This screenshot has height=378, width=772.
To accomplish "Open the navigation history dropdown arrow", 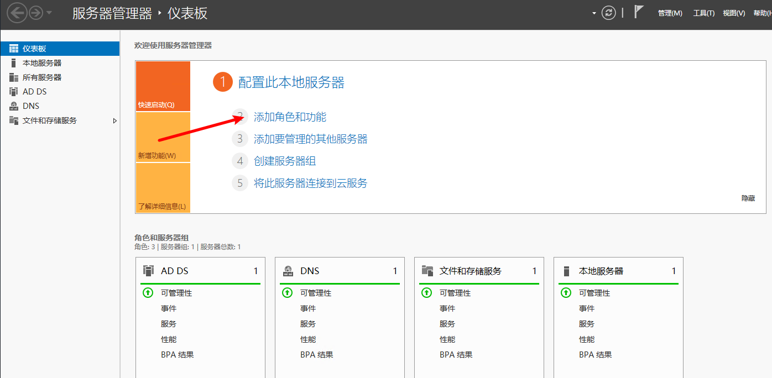I will pyautogui.click(x=50, y=13).
